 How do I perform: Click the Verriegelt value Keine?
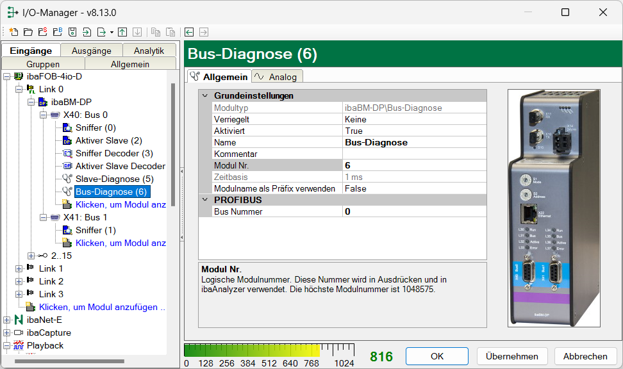(415, 119)
